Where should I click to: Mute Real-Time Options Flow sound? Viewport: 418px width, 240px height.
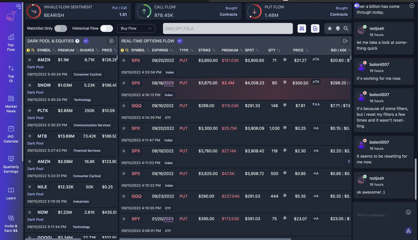(180, 41)
